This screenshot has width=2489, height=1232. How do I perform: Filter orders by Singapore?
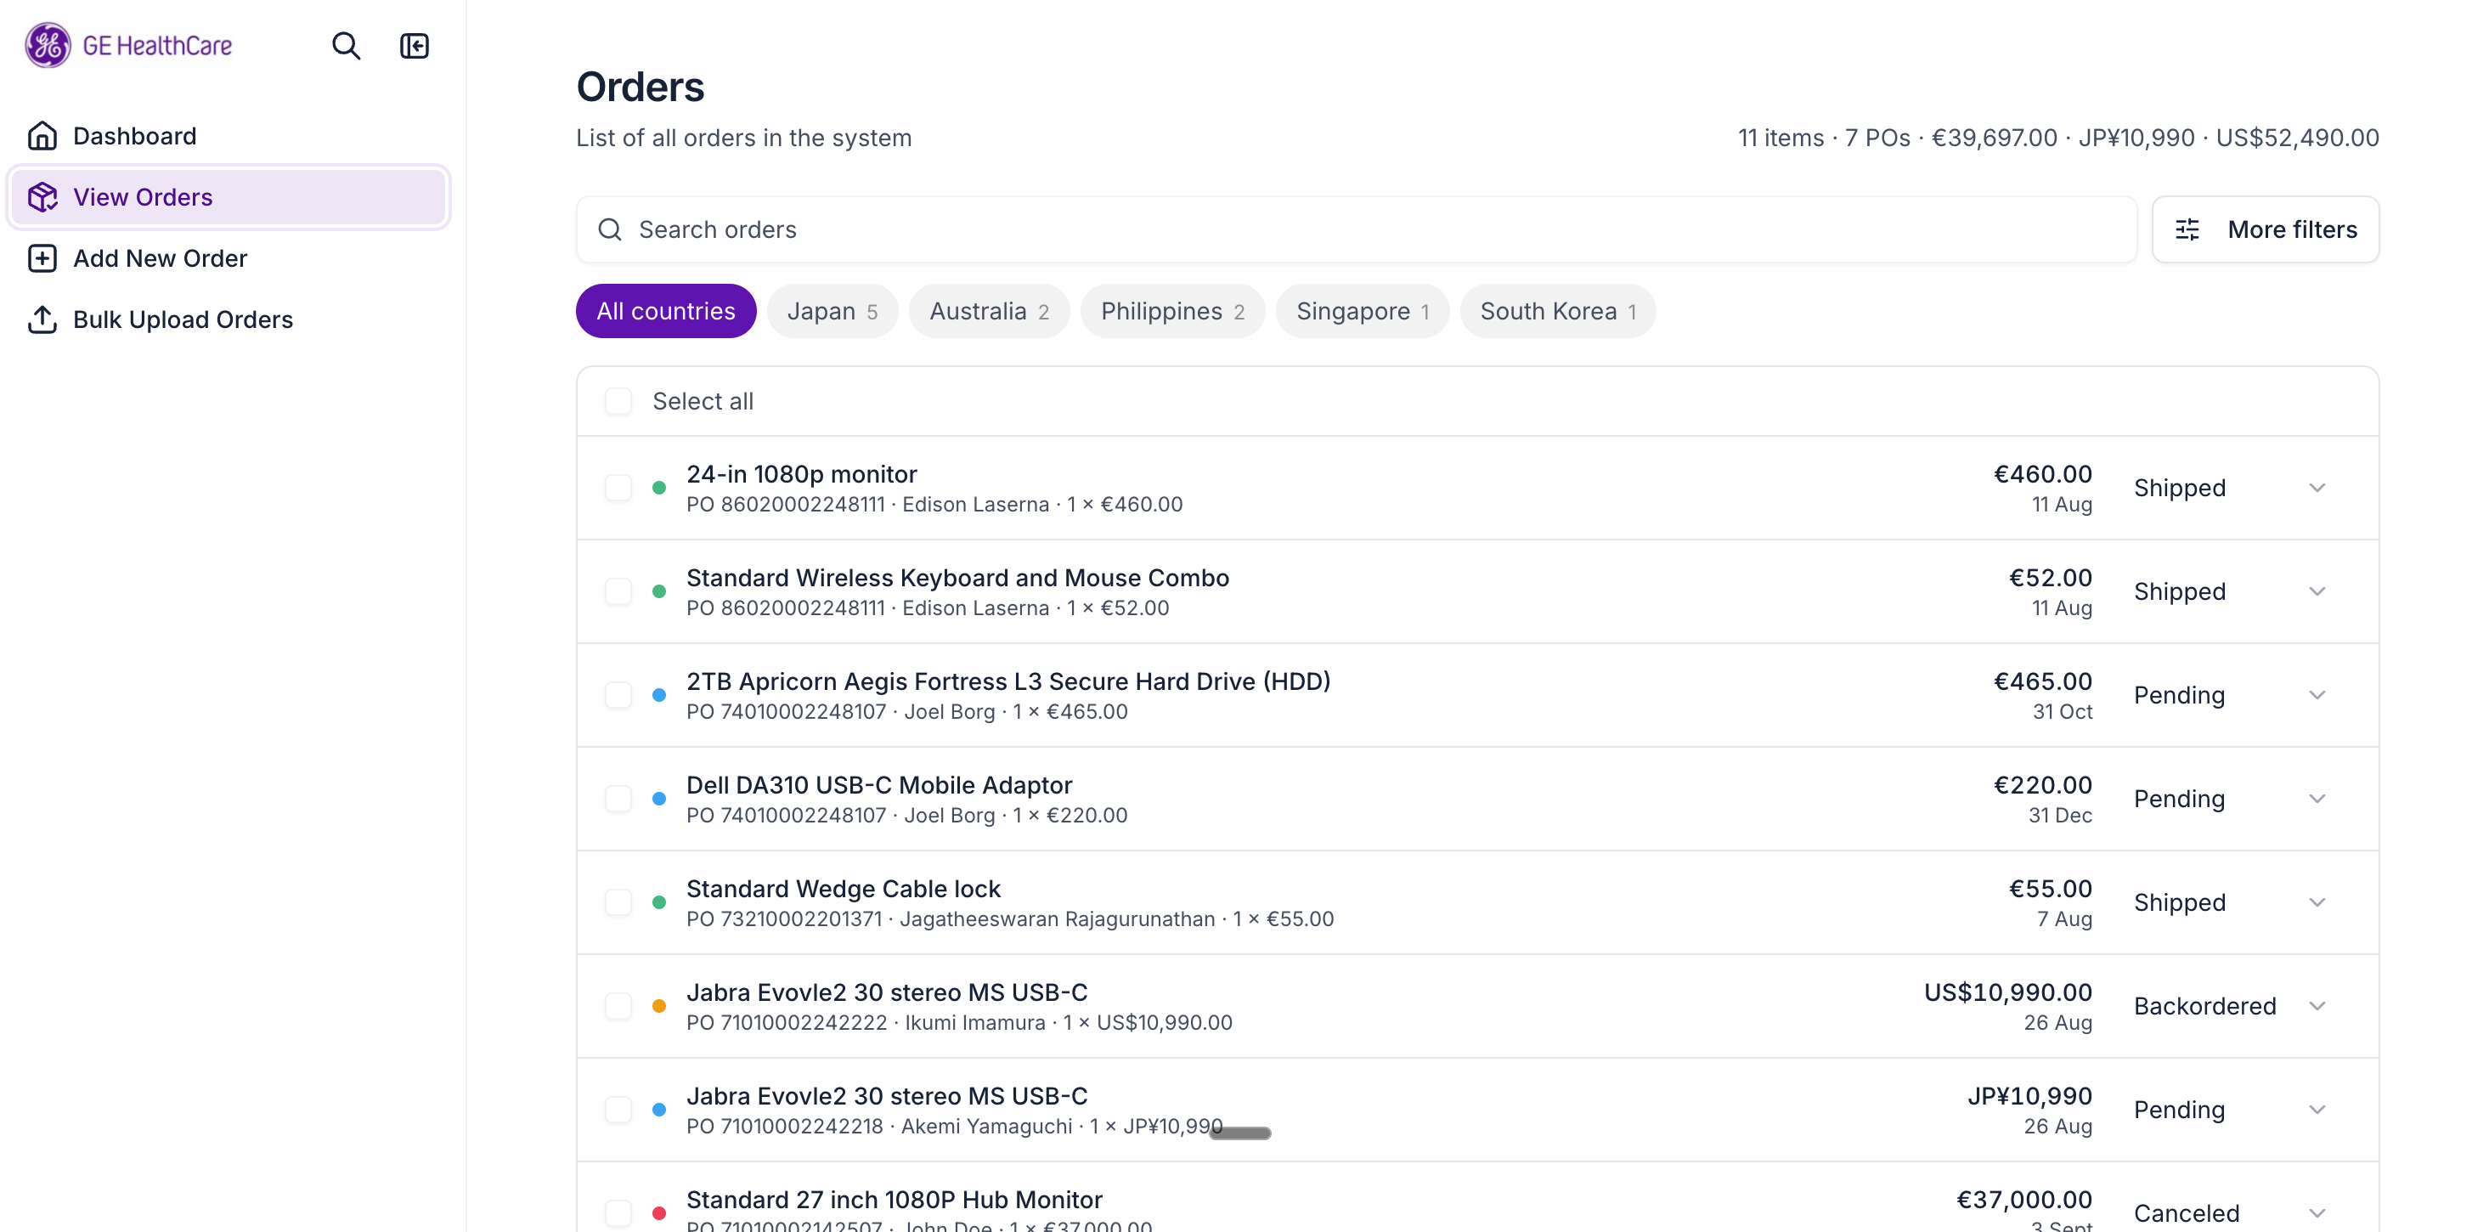click(x=1363, y=311)
